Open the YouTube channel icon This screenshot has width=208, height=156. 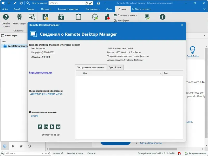[58, 127]
